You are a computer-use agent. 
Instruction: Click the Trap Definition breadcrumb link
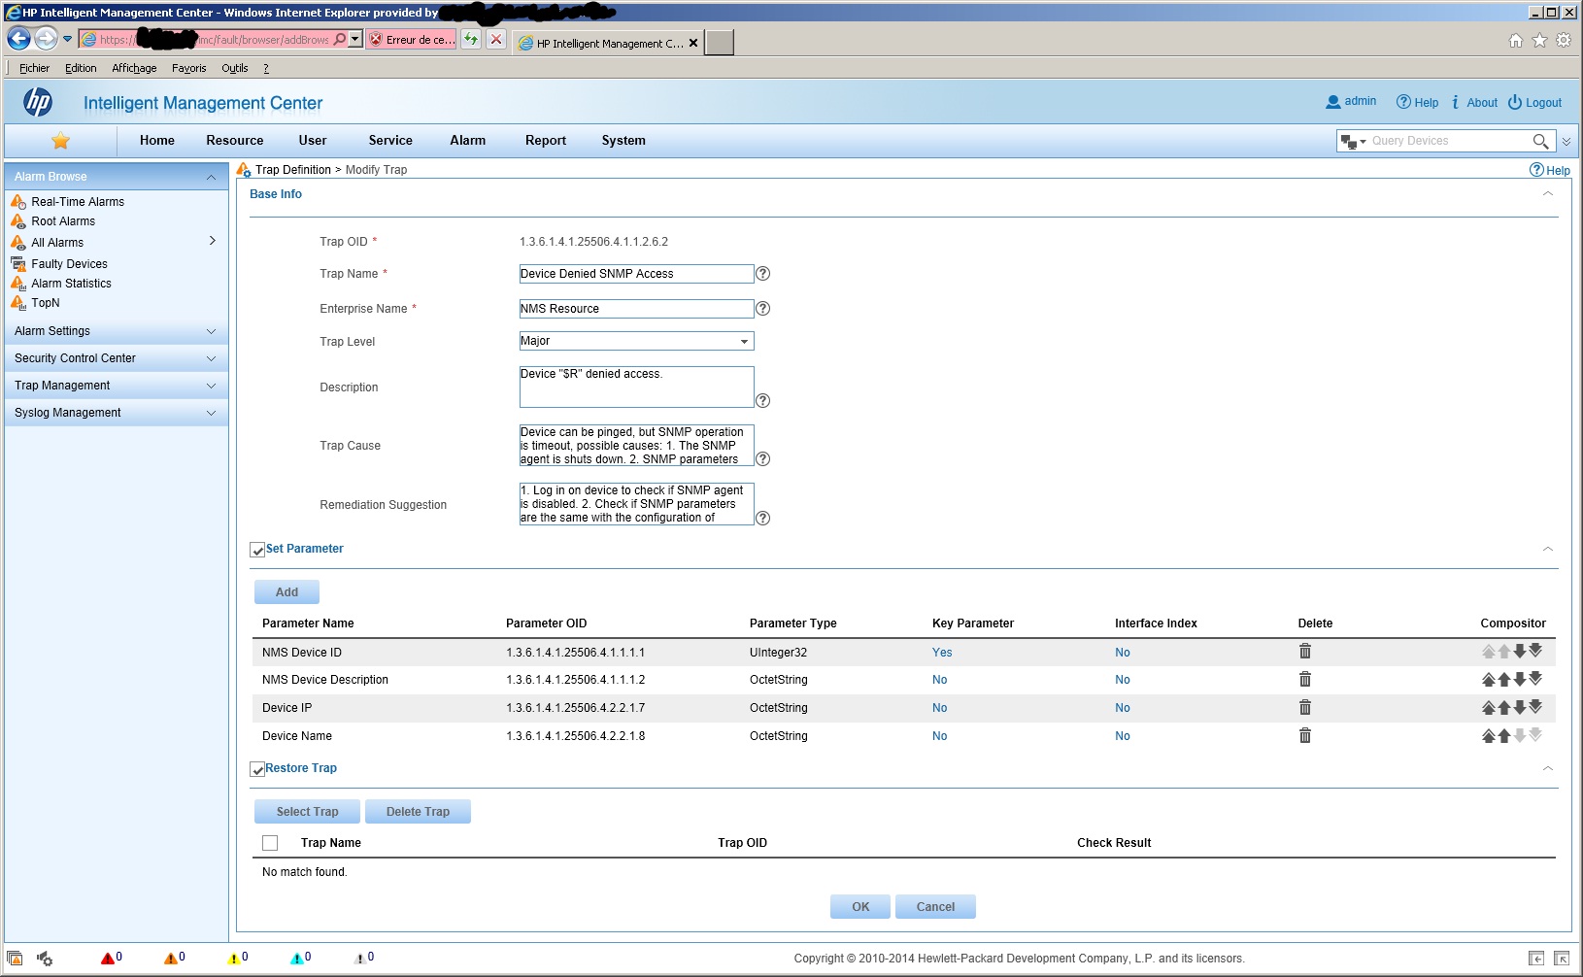pos(293,170)
